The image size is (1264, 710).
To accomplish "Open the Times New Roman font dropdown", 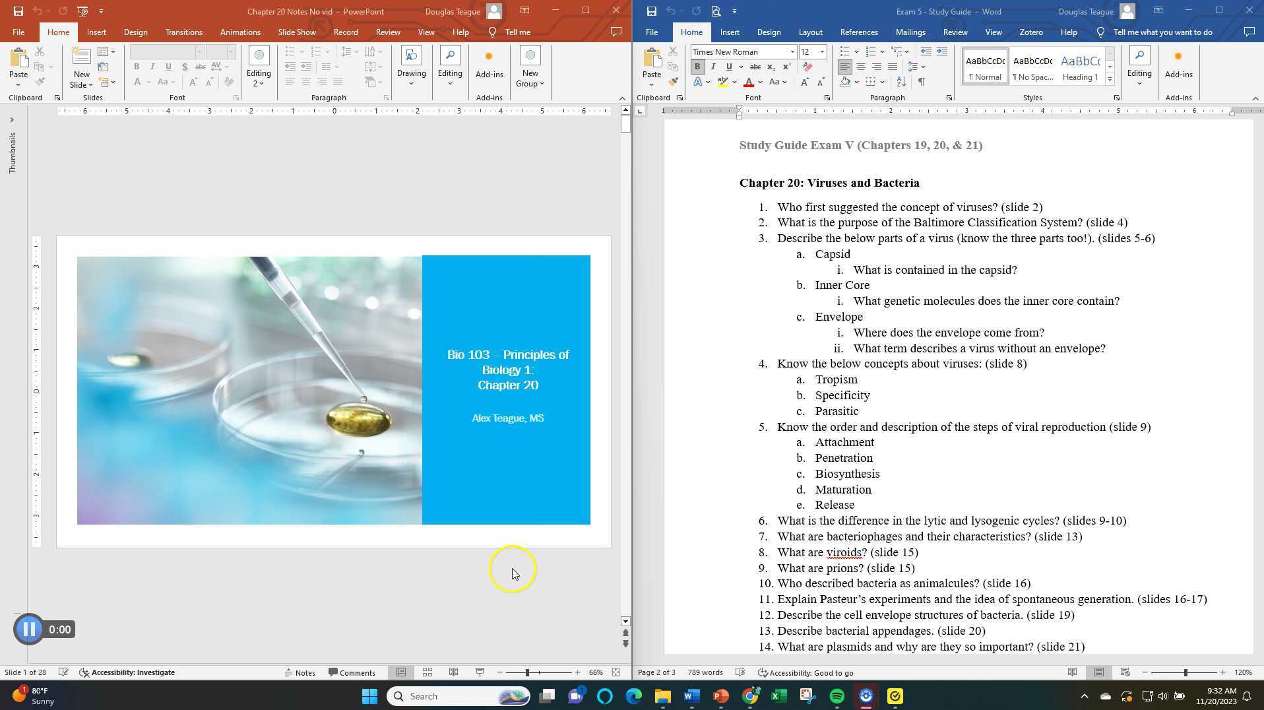I will click(x=792, y=51).
